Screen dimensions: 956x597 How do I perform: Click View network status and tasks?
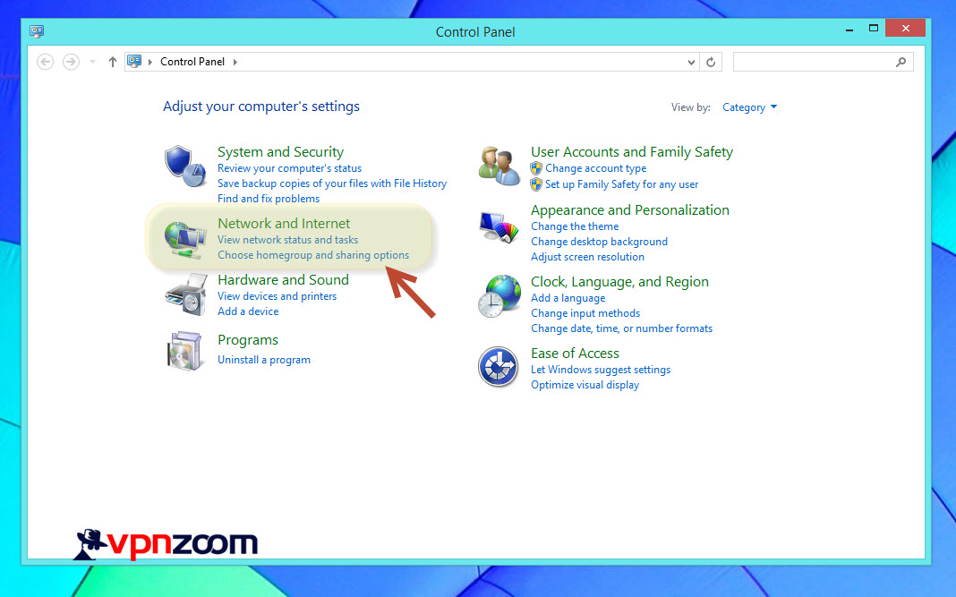coord(287,240)
